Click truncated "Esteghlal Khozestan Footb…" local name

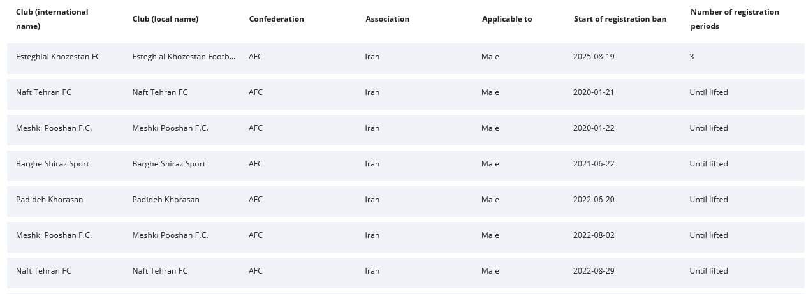(x=184, y=57)
